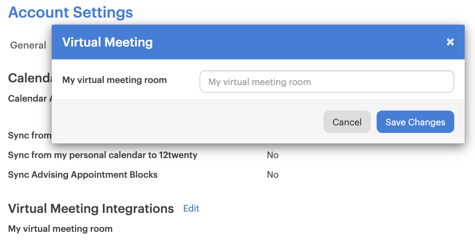
Task: Click the Account Settings page heading
Action: 70,12
